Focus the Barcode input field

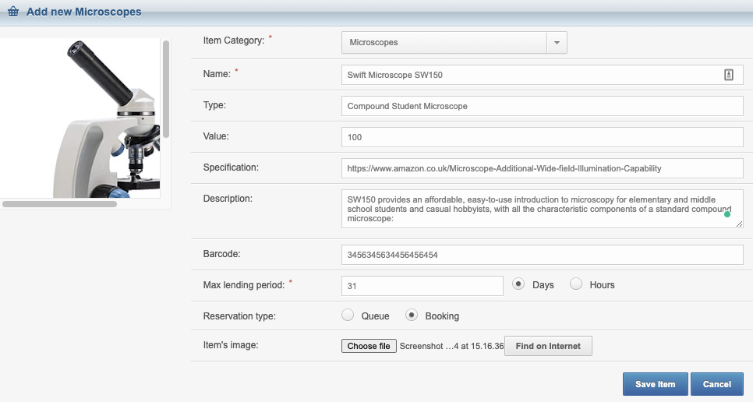point(543,255)
